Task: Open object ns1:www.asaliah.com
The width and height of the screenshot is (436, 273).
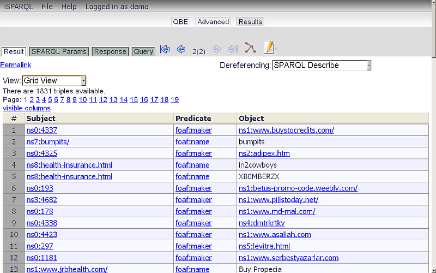Action: 275,235
